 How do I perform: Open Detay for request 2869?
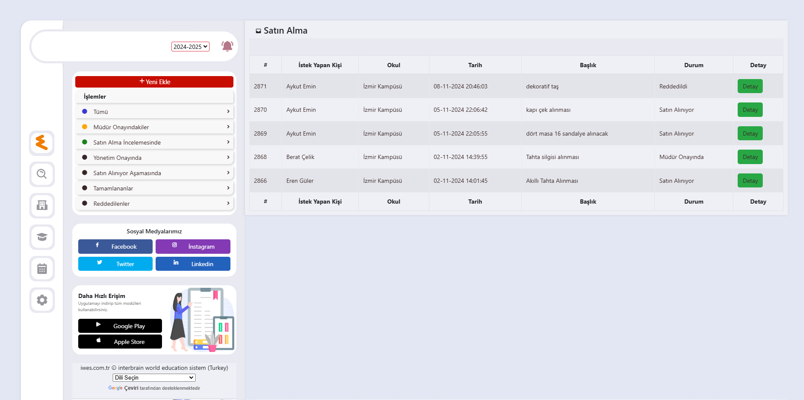coord(750,133)
